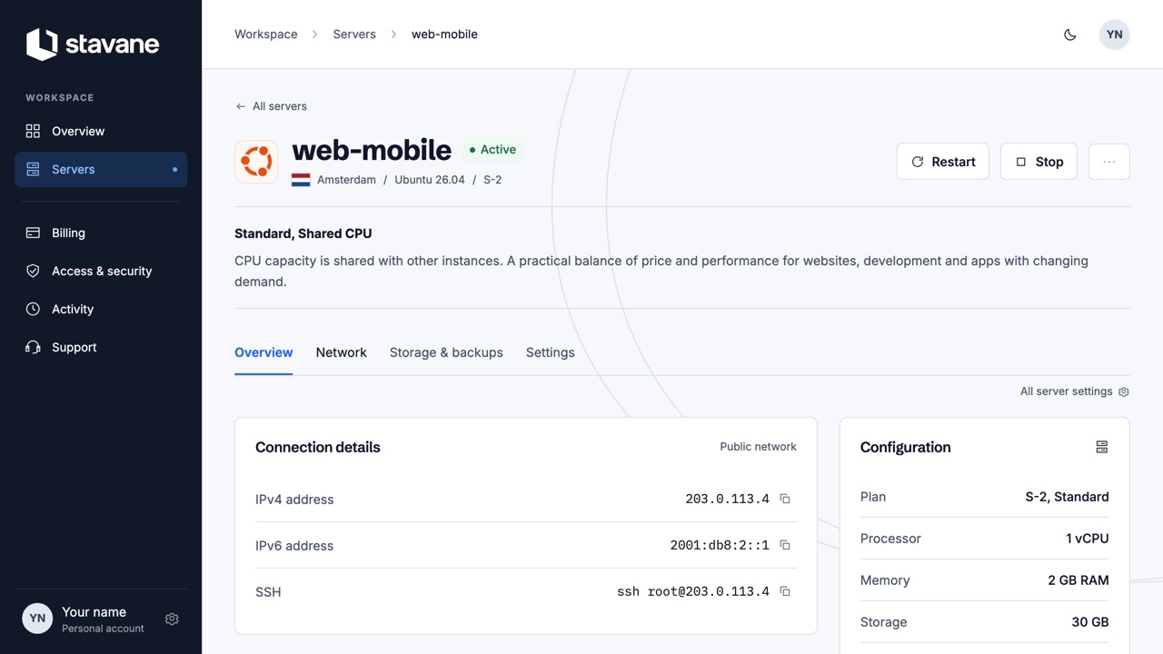This screenshot has height=654, width=1163.
Task: Copy the IPv4 address
Action: [x=785, y=499]
